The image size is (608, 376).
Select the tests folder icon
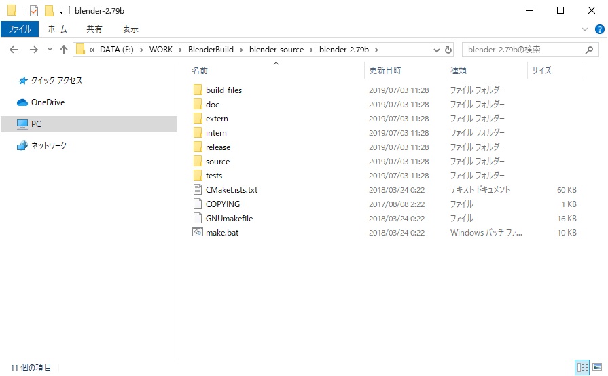pyautogui.click(x=198, y=176)
